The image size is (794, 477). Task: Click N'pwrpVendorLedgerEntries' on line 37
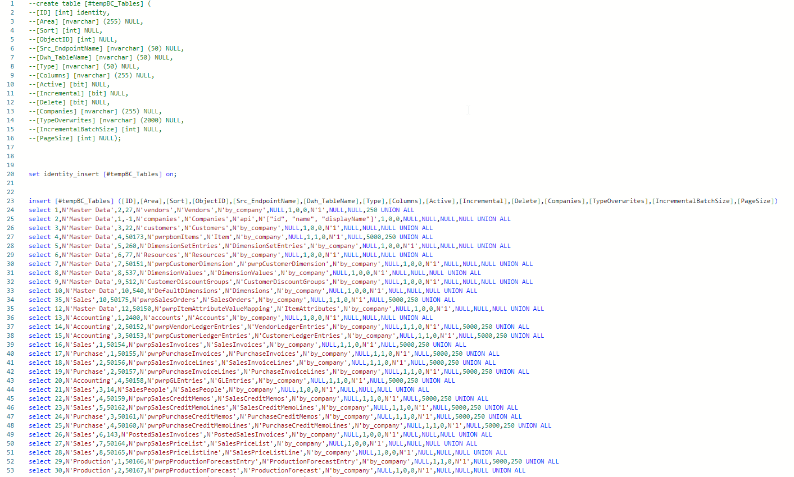pyautogui.click(x=196, y=327)
